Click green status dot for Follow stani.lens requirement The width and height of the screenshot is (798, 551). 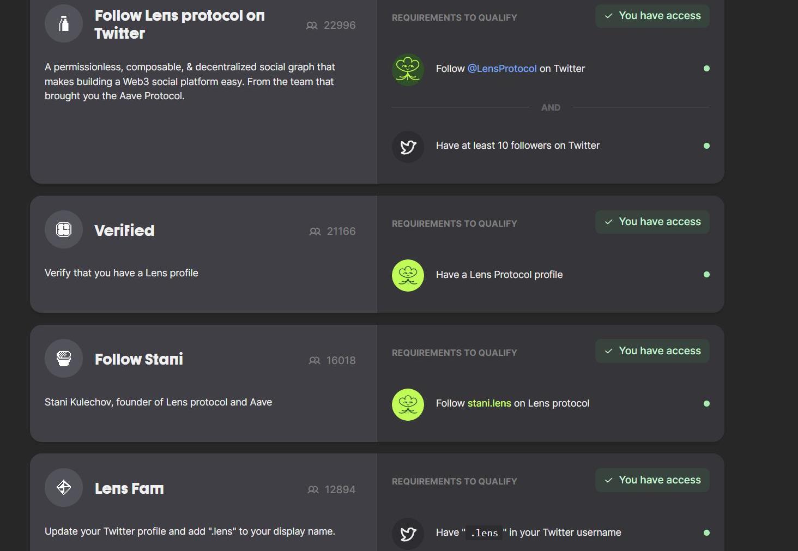[706, 404]
